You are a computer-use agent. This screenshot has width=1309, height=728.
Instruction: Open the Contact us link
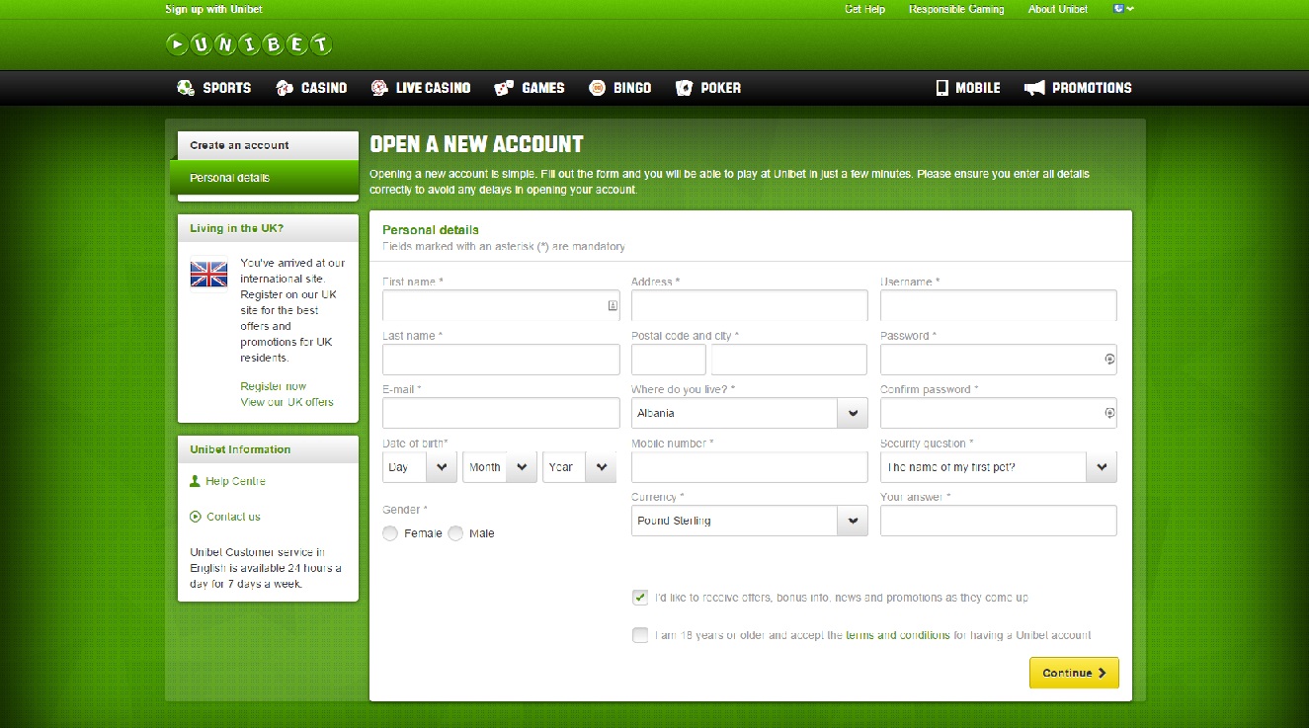233,517
